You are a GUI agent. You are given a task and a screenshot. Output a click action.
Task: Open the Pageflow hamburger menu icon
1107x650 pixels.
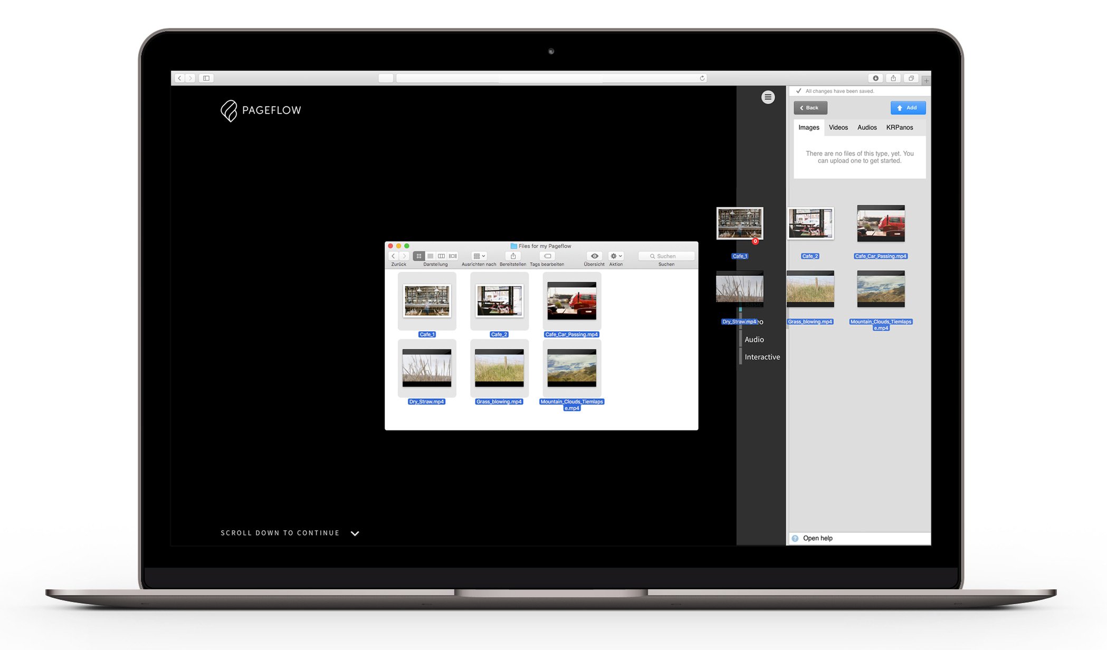[x=768, y=97]
